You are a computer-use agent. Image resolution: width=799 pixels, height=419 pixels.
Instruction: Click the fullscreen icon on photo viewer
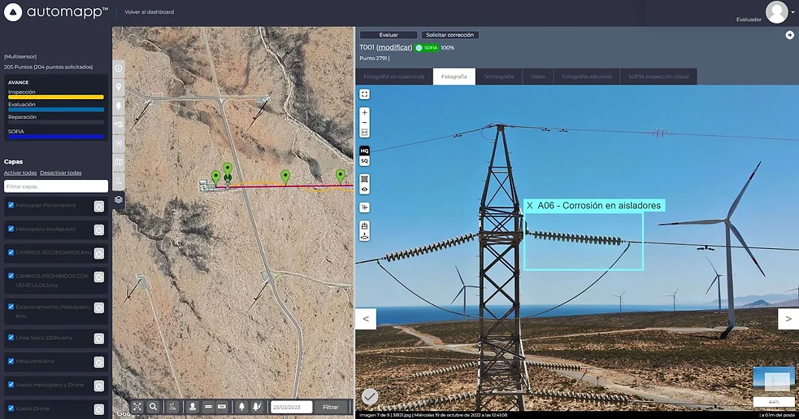(x=364, y=94)
